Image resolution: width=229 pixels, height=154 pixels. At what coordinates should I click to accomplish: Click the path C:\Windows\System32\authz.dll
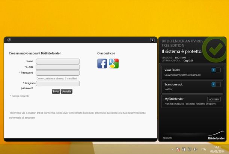click(182, 75)
